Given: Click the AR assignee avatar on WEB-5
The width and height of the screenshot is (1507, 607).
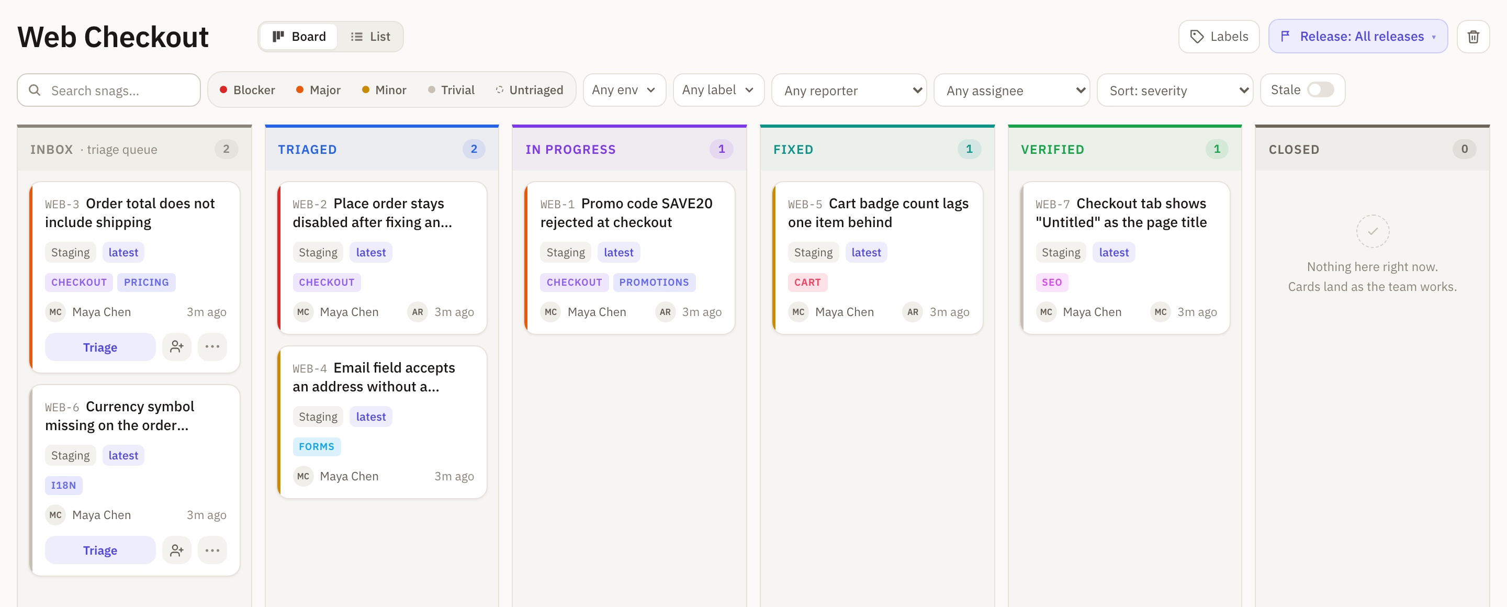Looking at the screenshot, I should (913, 312).
